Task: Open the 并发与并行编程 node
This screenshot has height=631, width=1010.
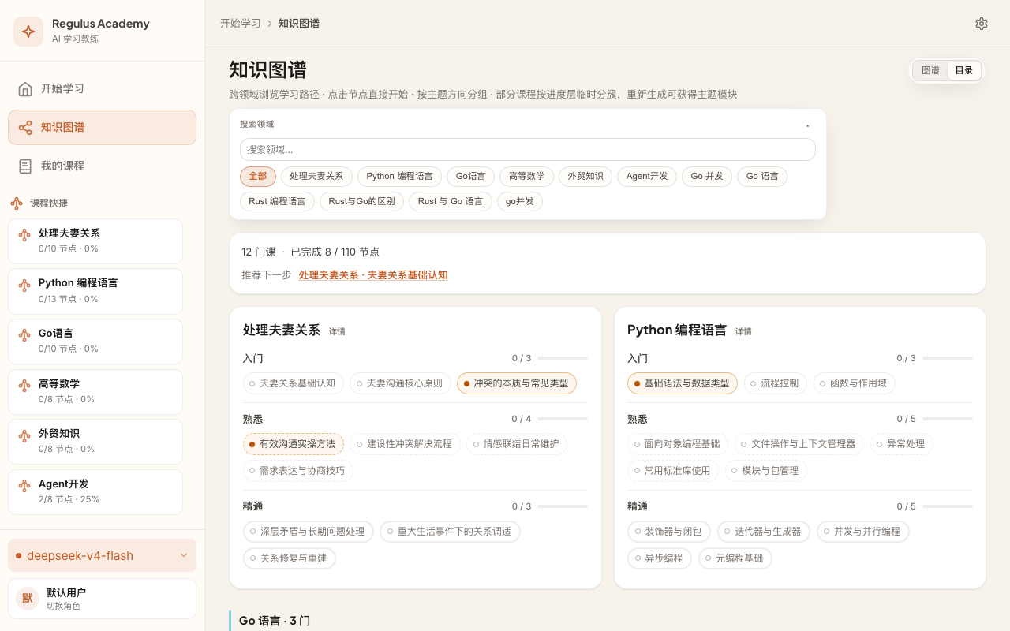Action: point(863,532)
